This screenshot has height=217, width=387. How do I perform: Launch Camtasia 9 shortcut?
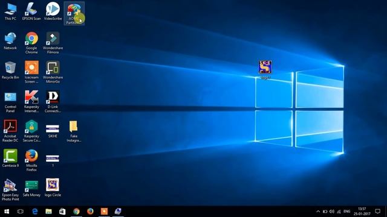10,159
